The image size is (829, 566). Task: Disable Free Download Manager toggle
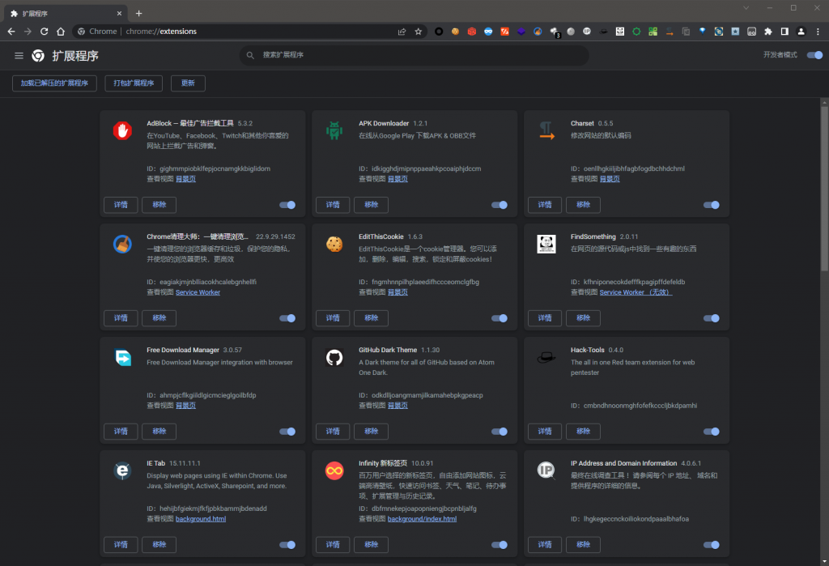pyautogui.click(x=287, y=431)
